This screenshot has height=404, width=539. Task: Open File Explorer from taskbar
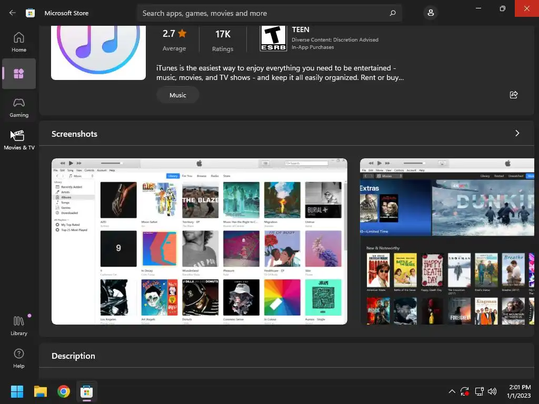click(x=40, y=391)
